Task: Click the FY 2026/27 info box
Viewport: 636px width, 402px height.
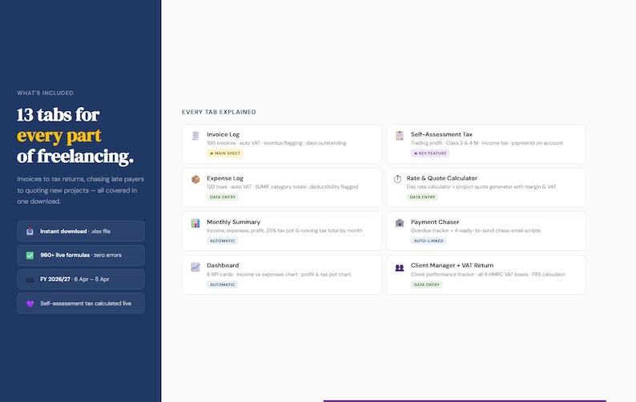Action: point(81,280)
